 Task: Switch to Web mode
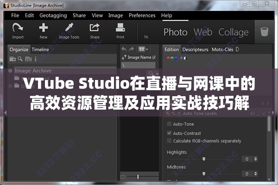[203, 32]
